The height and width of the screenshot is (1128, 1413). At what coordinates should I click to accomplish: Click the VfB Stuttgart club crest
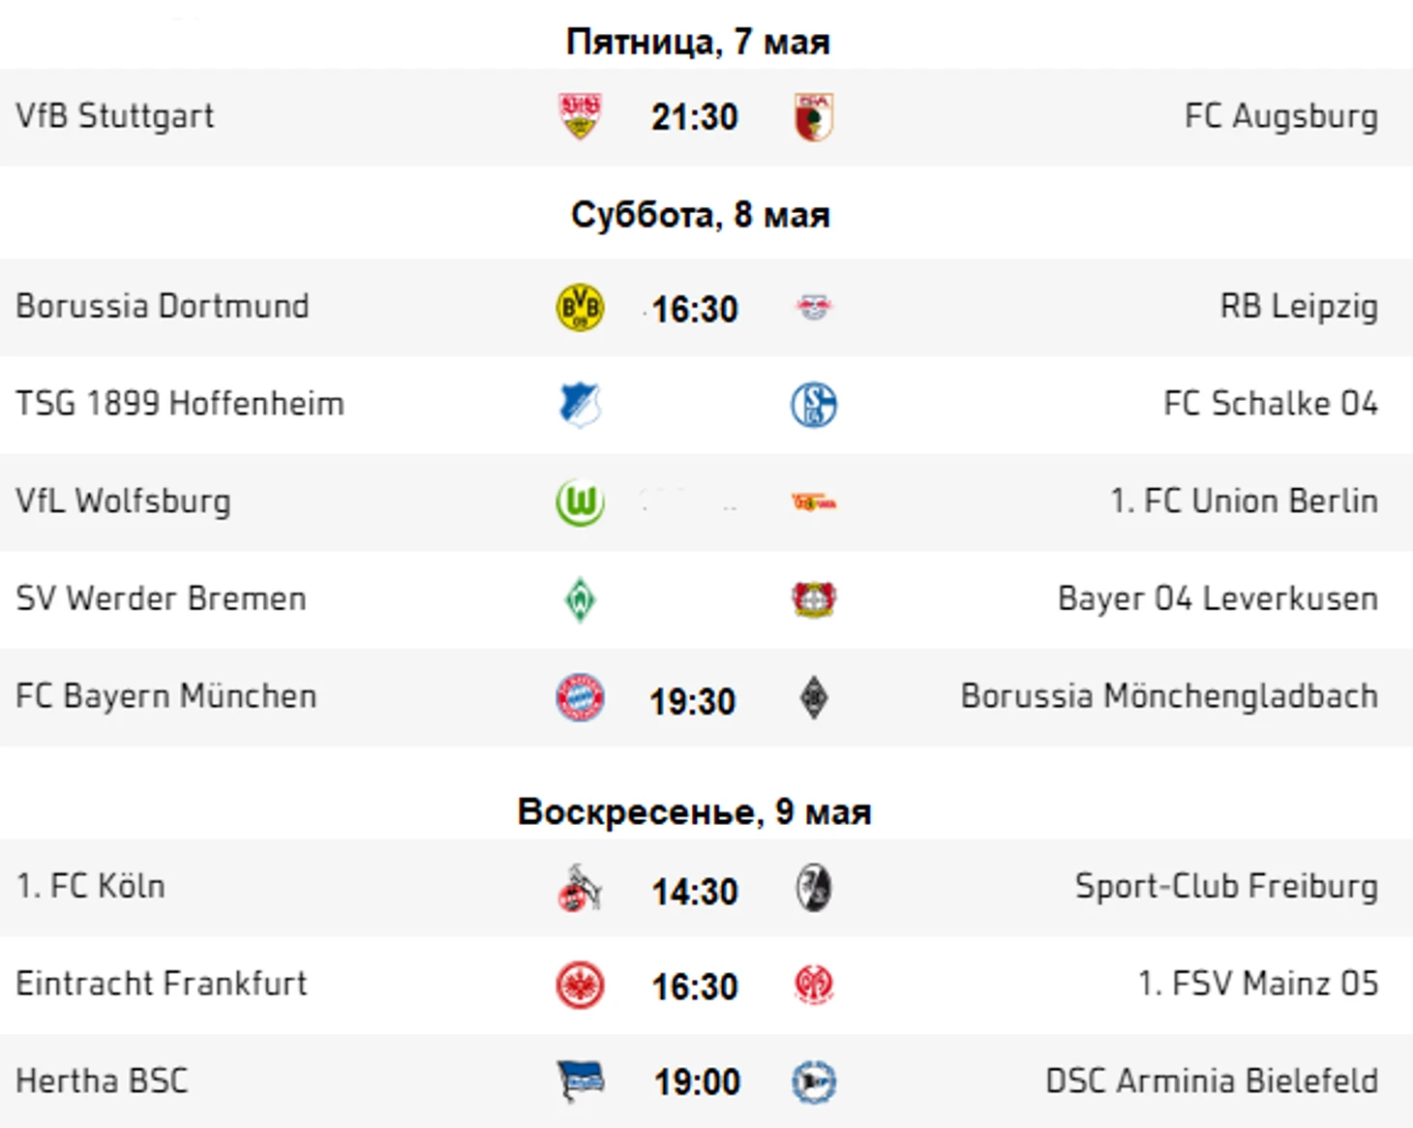point(580,116)
